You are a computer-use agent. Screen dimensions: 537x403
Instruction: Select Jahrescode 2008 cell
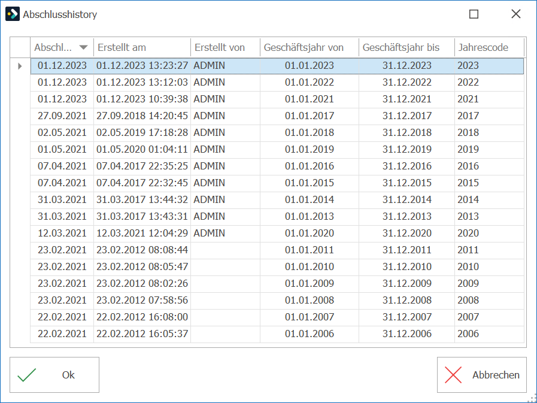[x=489, y=301]
